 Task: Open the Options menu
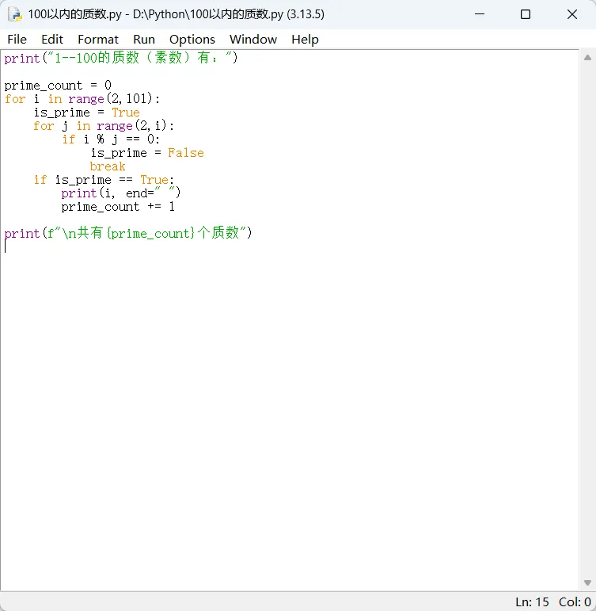click(x=192, y=40)
